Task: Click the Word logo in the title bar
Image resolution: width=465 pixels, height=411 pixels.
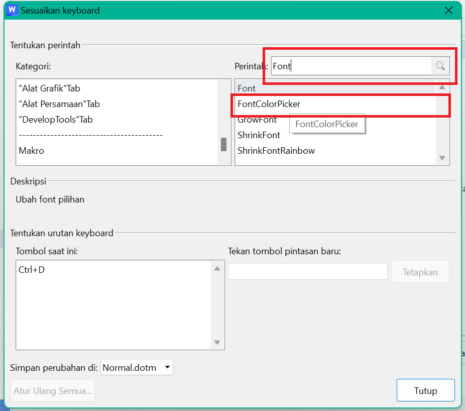Action: (x=11, y=10)
